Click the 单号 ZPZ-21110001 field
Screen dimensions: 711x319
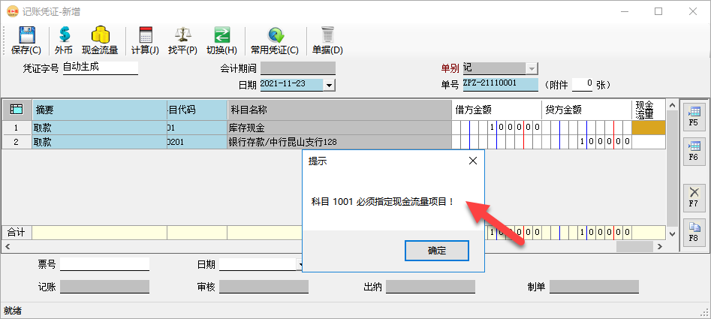tap(500, 84)
